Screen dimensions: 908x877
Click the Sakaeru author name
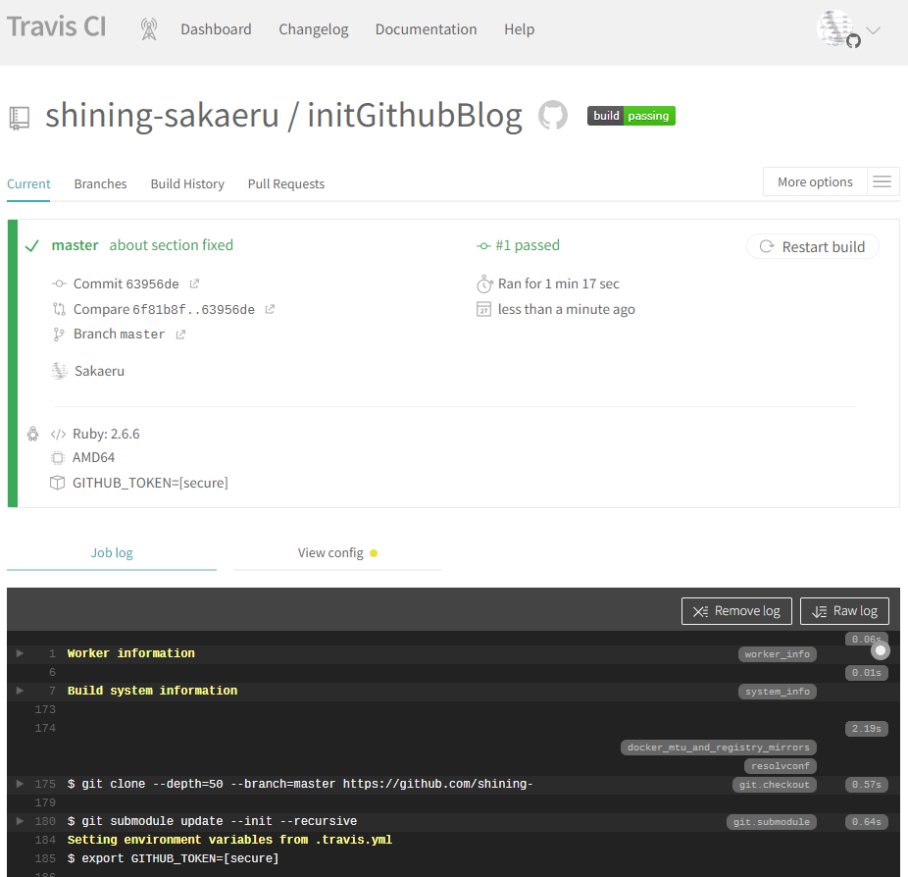[100, 371]
